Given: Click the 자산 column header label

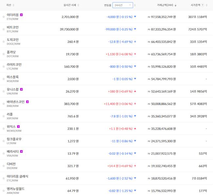Looking at the screenshot, I should tap(9, 5).
